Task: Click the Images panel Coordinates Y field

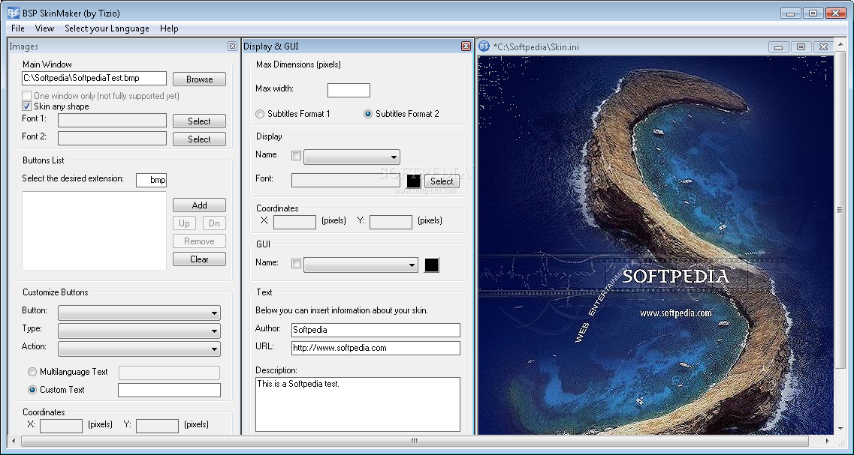Action: point(158,427)
